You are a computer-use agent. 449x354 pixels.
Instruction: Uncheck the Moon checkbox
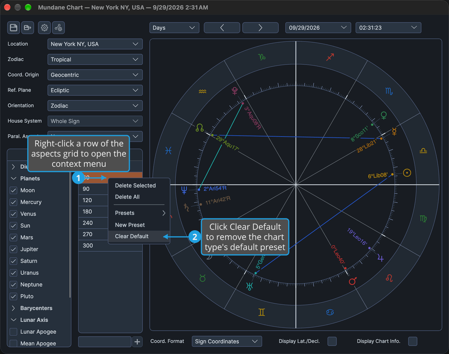point(14,190)
